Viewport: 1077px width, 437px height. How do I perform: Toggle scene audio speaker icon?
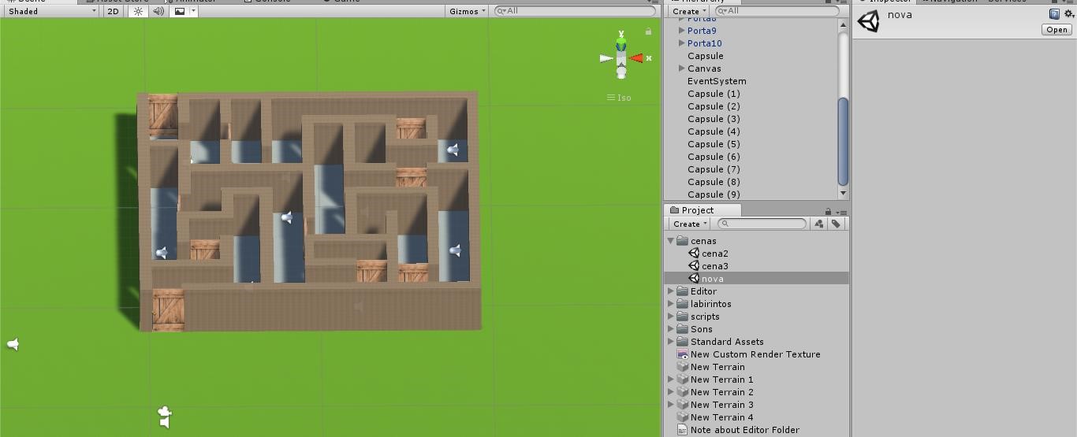(x=158, y=11)
